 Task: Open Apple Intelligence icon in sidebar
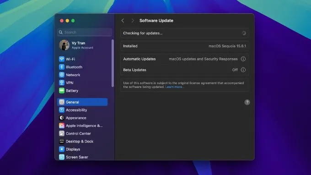[x=62, y=126]
